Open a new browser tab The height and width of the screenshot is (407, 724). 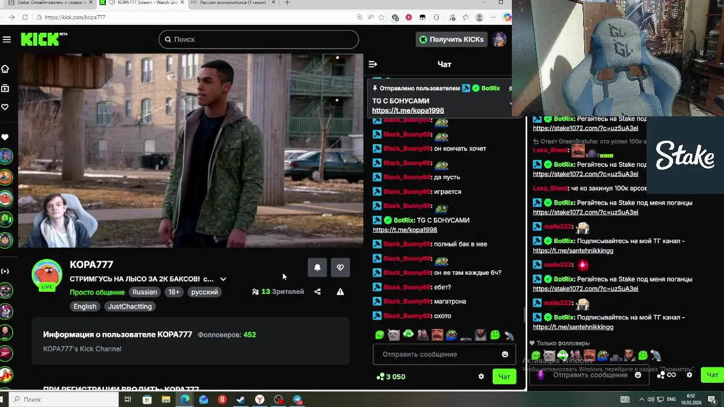(287, 3)
